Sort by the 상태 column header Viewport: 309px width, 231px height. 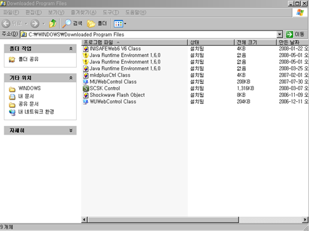(x=211, y=43)
